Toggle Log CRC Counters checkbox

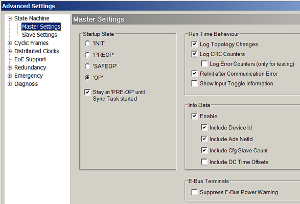[x=194, y=54]
